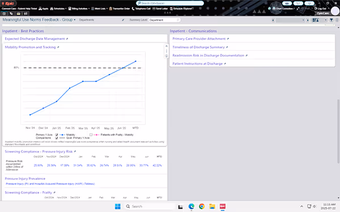
Task: Click the Windows taskbar Search box
Action: [150, 206]
